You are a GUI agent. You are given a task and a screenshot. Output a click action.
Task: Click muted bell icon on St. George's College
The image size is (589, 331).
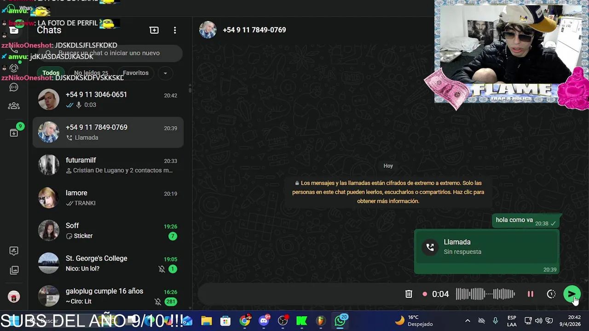coord(162,269)
